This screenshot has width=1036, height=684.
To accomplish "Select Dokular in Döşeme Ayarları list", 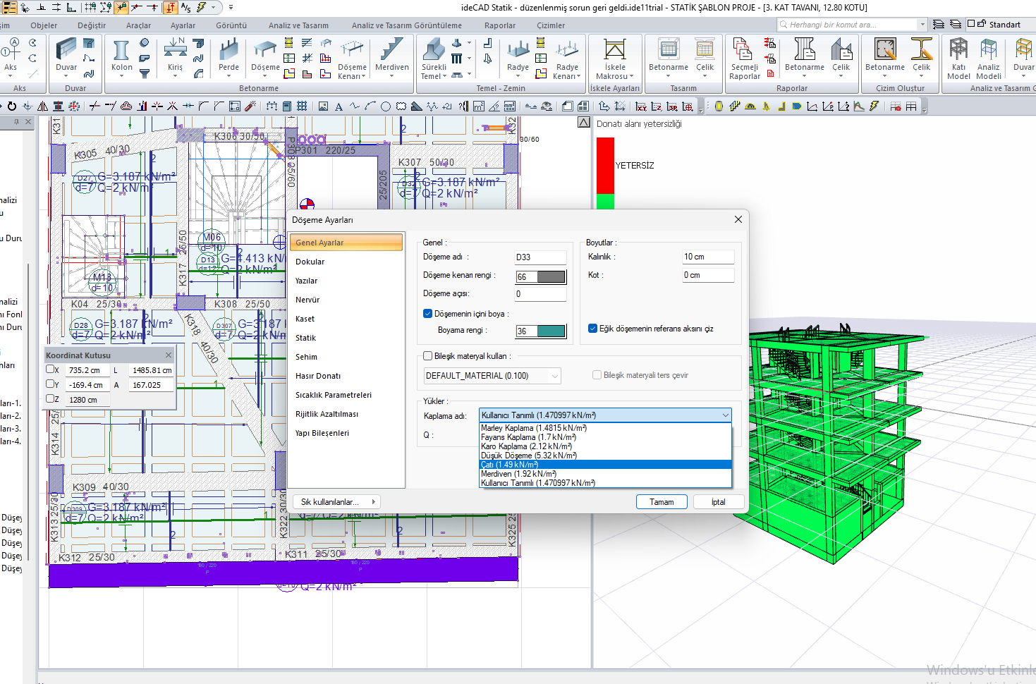I will pos(310,262).
